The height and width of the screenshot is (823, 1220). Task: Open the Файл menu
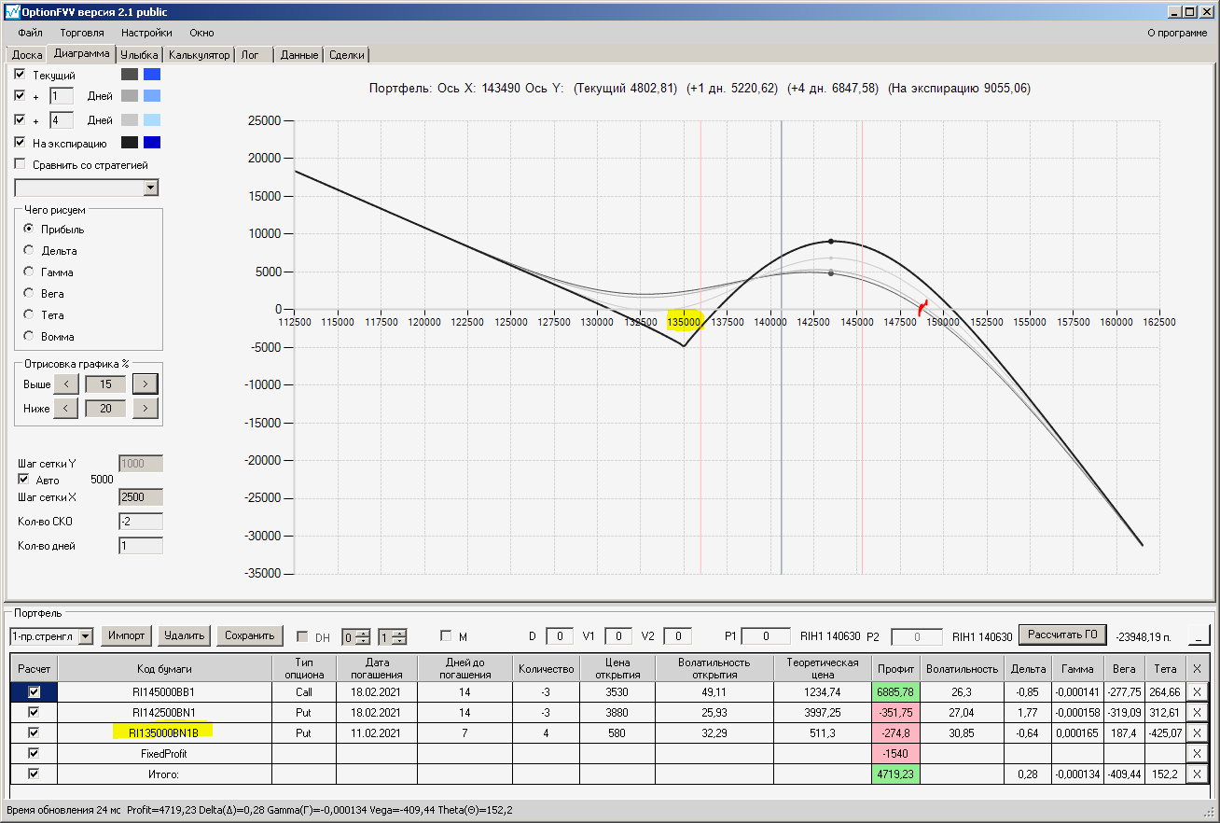pyautogui.click(x=30, y=33)
